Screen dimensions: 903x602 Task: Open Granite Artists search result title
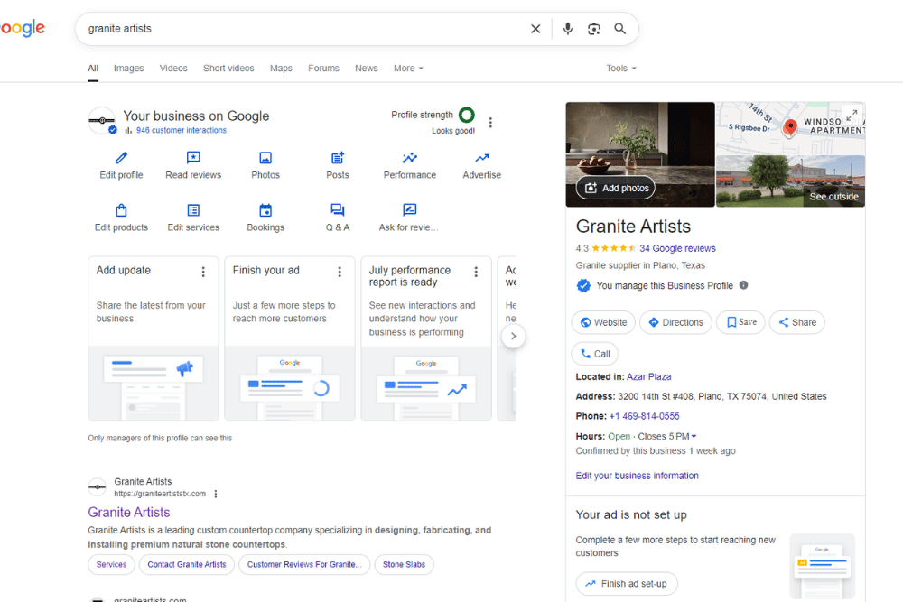click(x=129, y=513)
